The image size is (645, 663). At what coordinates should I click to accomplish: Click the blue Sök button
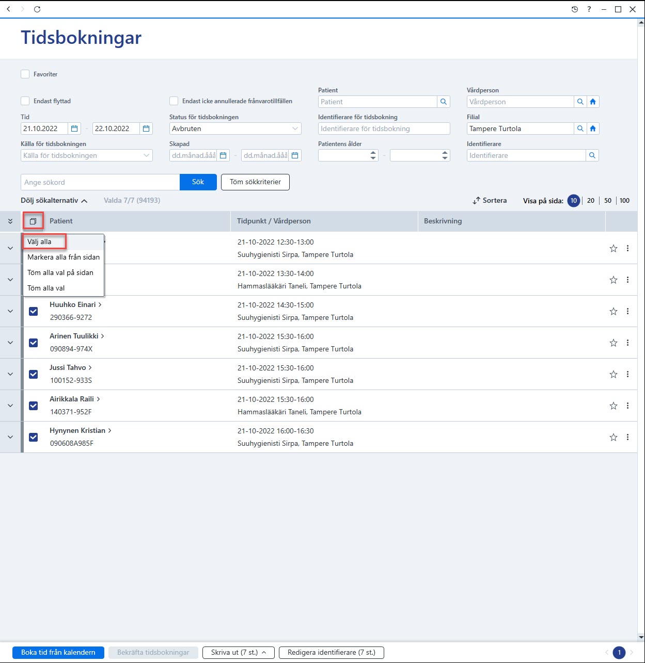point(198,182)
